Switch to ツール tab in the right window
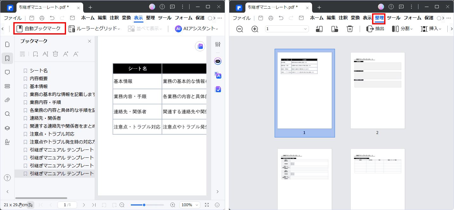 393,18
